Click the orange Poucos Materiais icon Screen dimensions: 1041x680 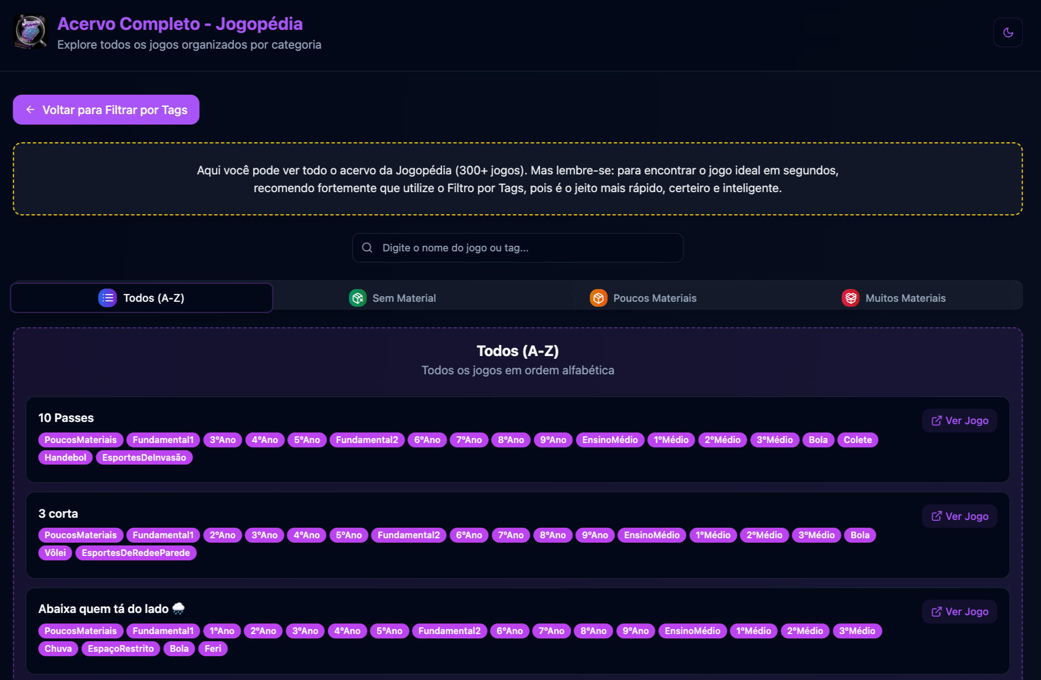click(599, 298)
